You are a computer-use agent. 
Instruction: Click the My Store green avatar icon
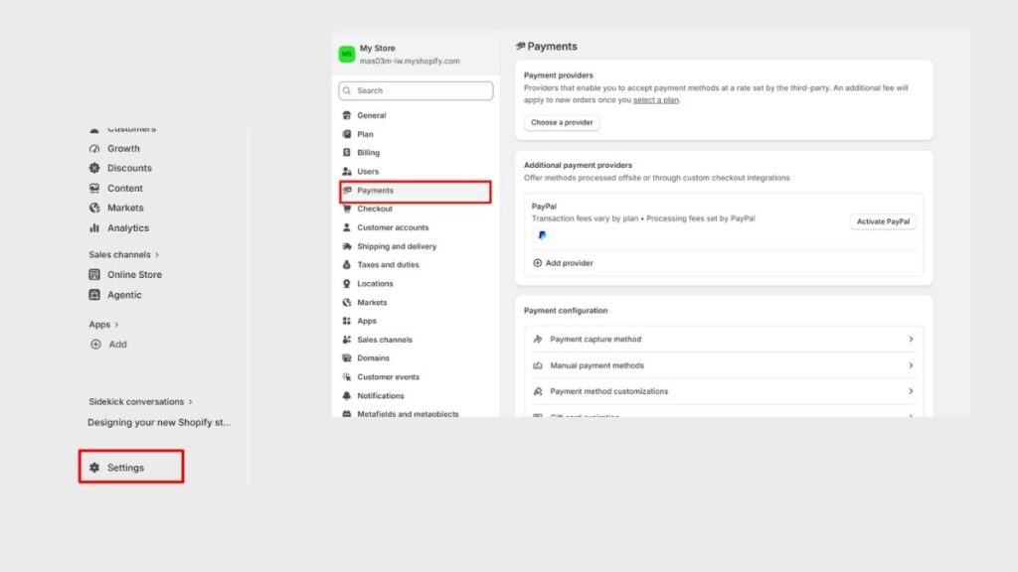click(x=347, y=54)
